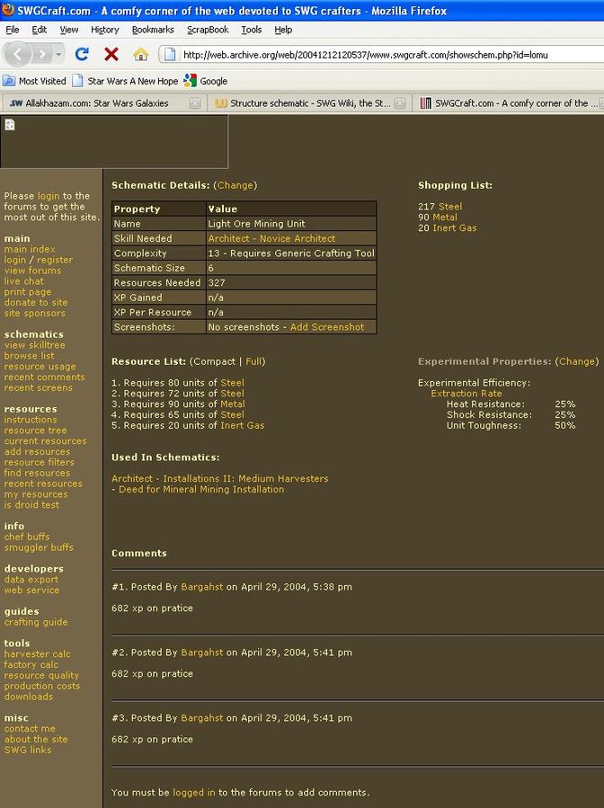Open the recent pages history dropdown arrow
This screenshot has height=808, width=604.
point(59,54)
